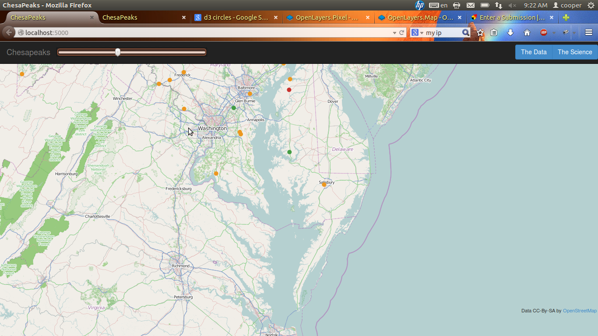Screen dimensions: 598x336
Task: Click the orange marker at Frederick
Action: click(x=184, y=72)
